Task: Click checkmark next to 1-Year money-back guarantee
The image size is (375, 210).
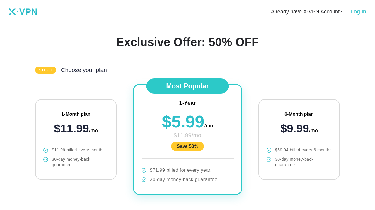Action: (x=144, y=180)
